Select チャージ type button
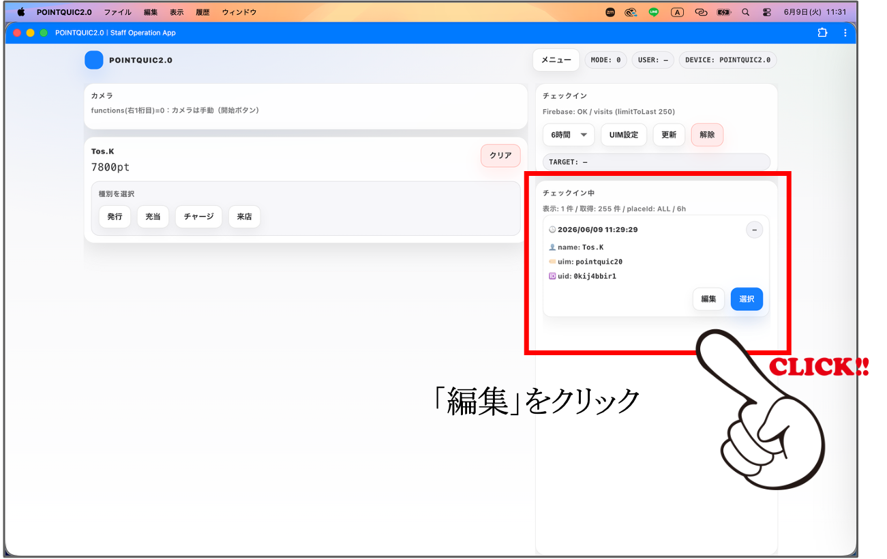 (198, 217)
